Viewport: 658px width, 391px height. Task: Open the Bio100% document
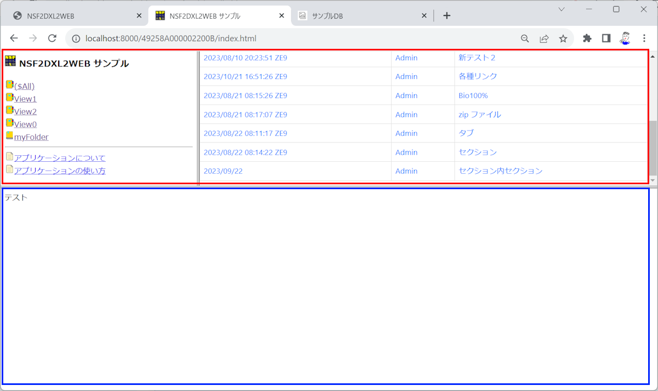(473, 95)
